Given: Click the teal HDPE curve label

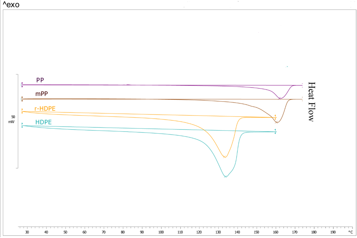Looking at the screenshot, I should pos(44,122).
